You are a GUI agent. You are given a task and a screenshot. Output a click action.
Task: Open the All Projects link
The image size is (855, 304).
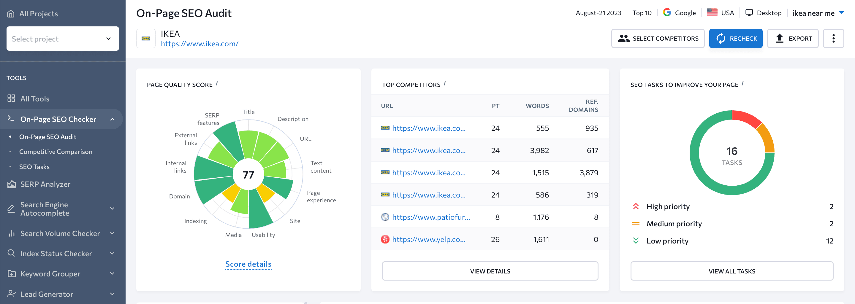tap(39, 14)
